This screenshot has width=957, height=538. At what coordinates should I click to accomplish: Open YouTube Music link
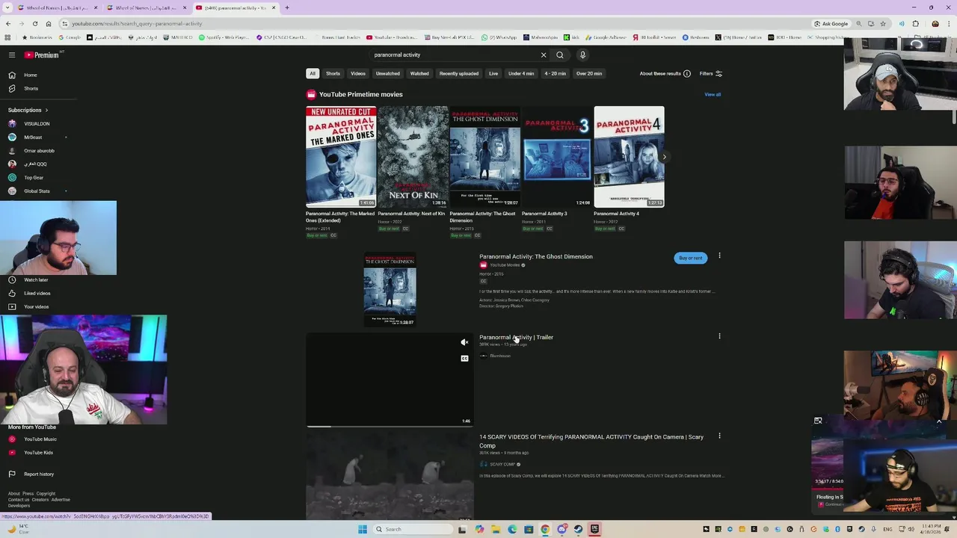click(40, 439)
